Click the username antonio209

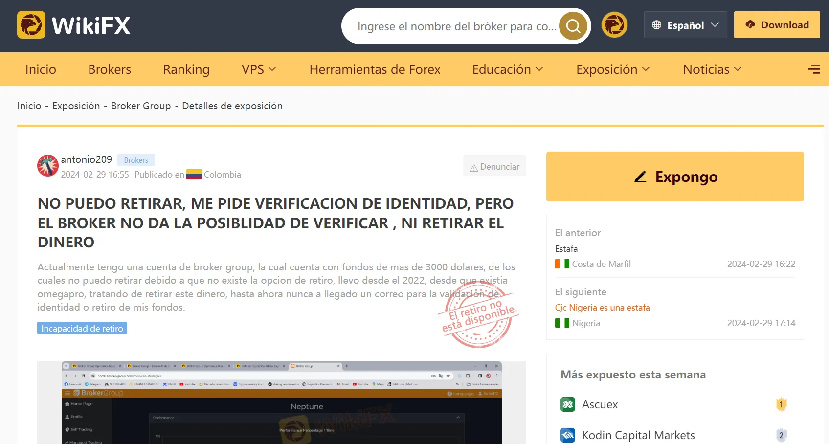87,159
